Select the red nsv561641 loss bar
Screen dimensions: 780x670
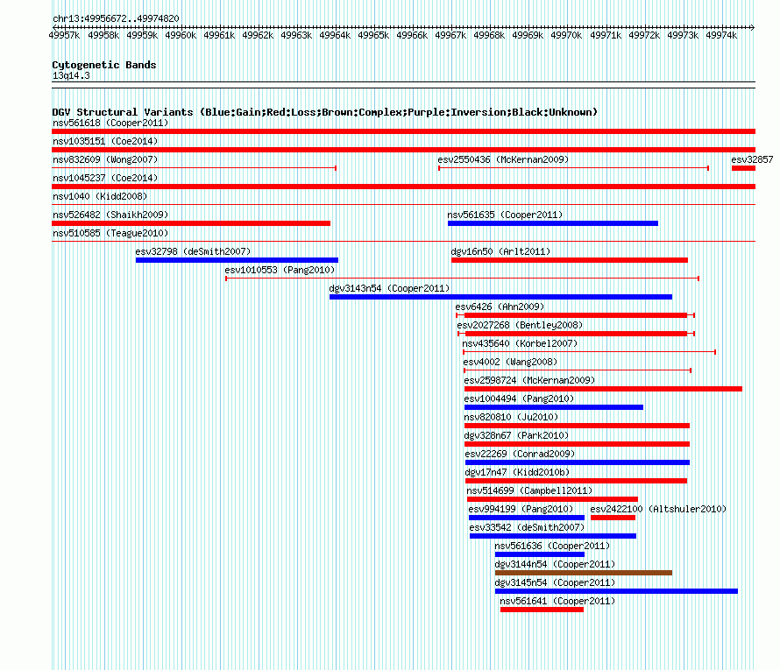[x=542, y=610]
